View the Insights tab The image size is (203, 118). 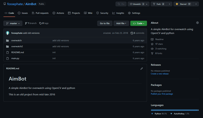(x=118, y=13)
